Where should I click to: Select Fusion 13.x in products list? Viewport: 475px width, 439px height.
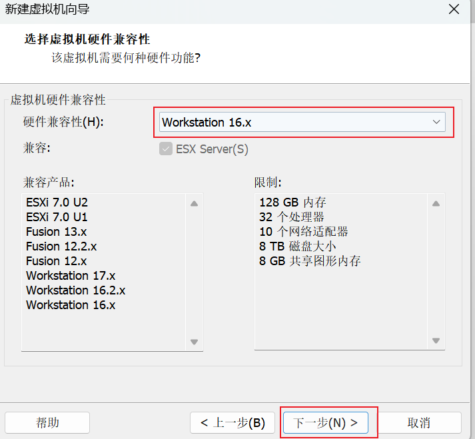[x=57, y=232]
